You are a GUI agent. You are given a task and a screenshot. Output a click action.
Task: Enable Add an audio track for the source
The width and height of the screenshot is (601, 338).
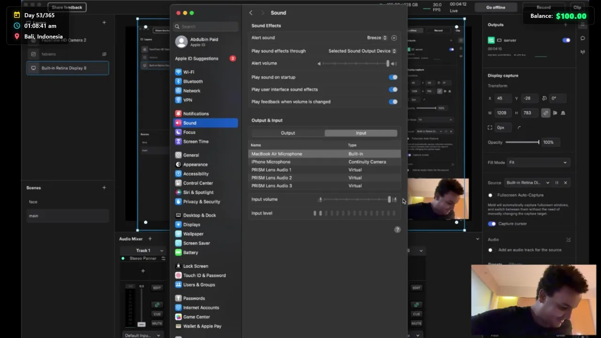(x=491, y=250)
